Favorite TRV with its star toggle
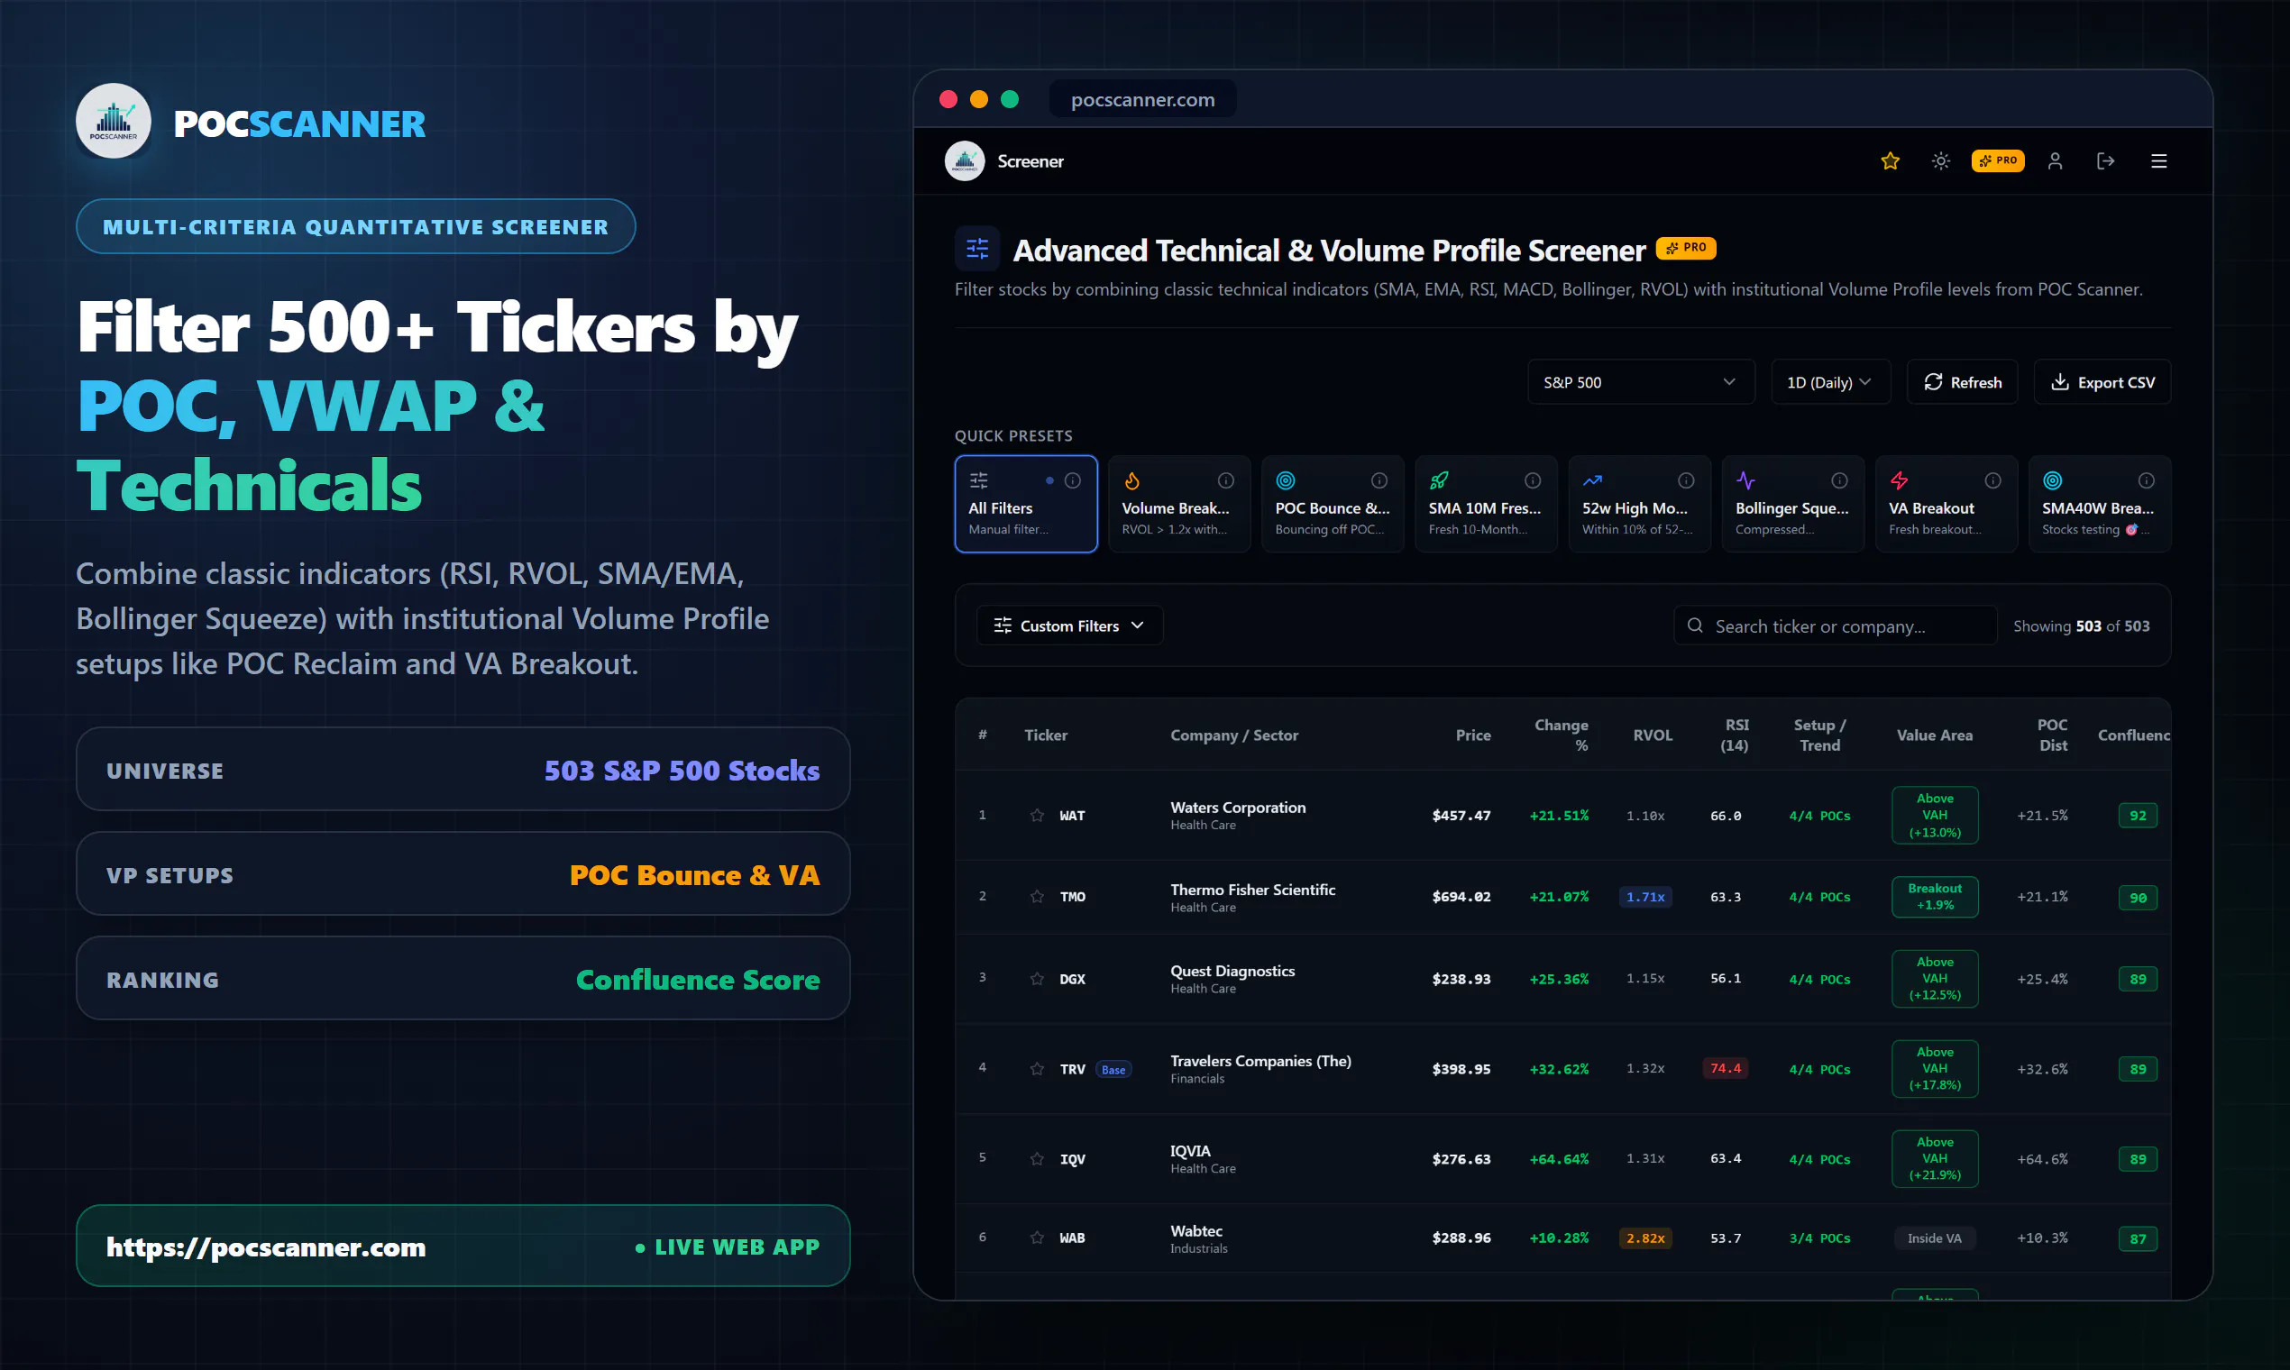Viewport: 2290px width, 1370px height. [1037, 1069]
